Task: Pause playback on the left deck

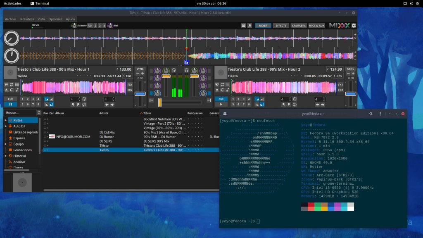Action: (x=10, y=105)
